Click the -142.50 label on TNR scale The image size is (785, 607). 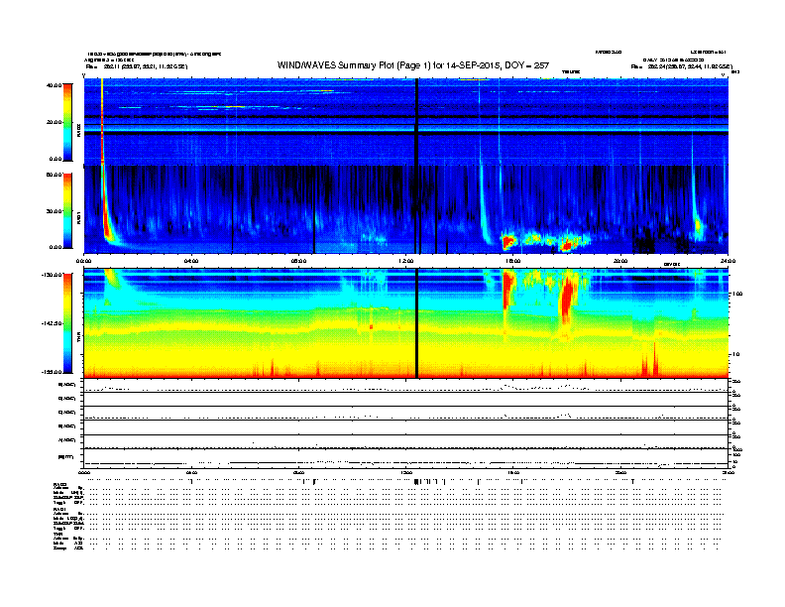[x=52, y=323]
